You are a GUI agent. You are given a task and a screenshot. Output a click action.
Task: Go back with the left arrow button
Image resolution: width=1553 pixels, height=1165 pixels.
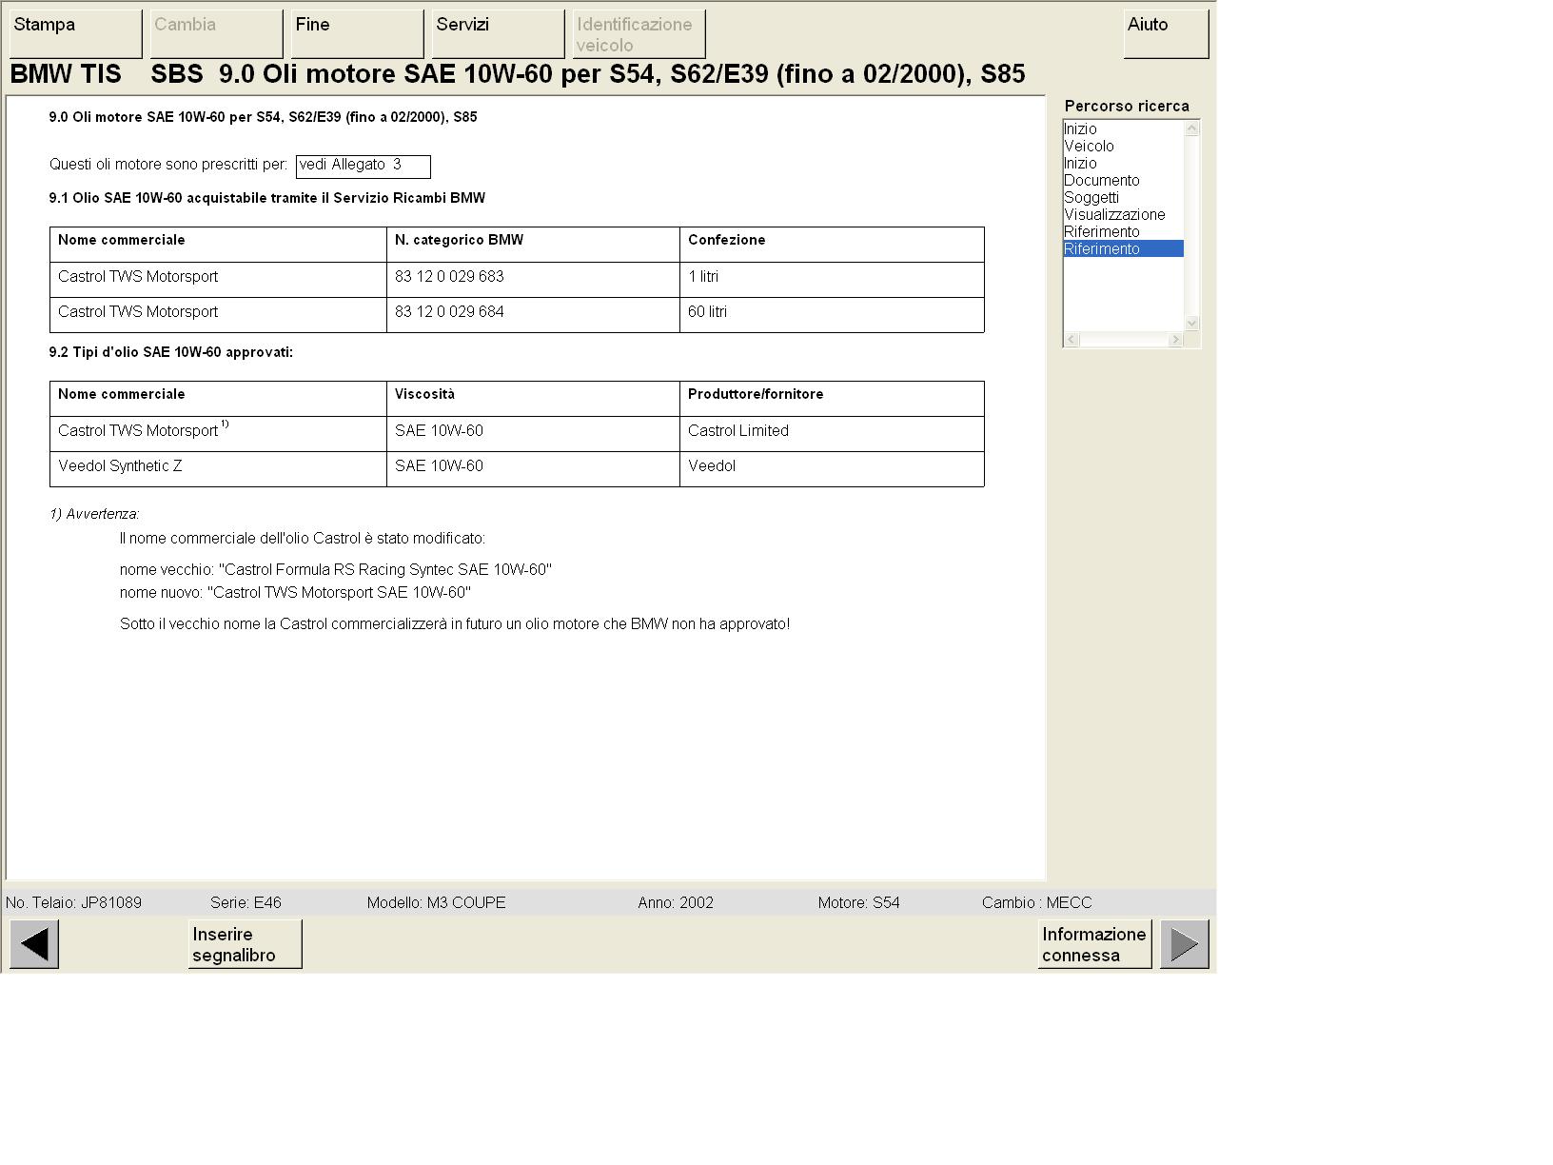click(x=34, y=944)
